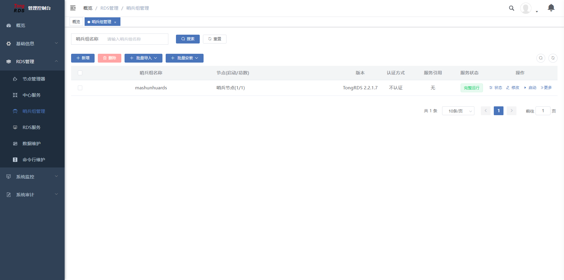Click the 基础信息 gear icon

click(x=9, y=44)
